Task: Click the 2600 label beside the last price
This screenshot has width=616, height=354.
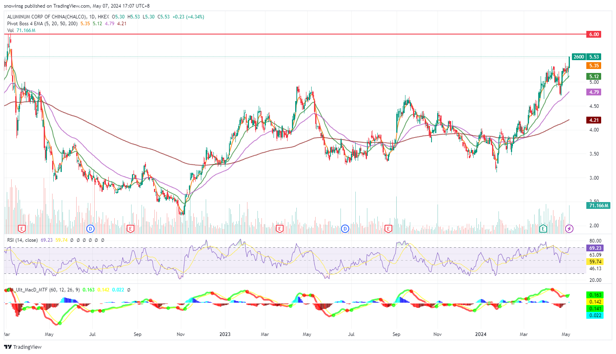Action: (x=579, y=57)
